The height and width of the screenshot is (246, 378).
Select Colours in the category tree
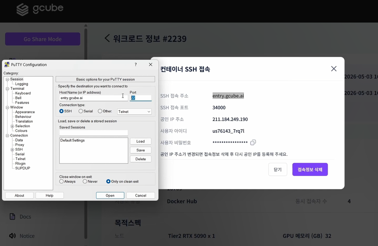pyautogui.click(x=21, y=131)
